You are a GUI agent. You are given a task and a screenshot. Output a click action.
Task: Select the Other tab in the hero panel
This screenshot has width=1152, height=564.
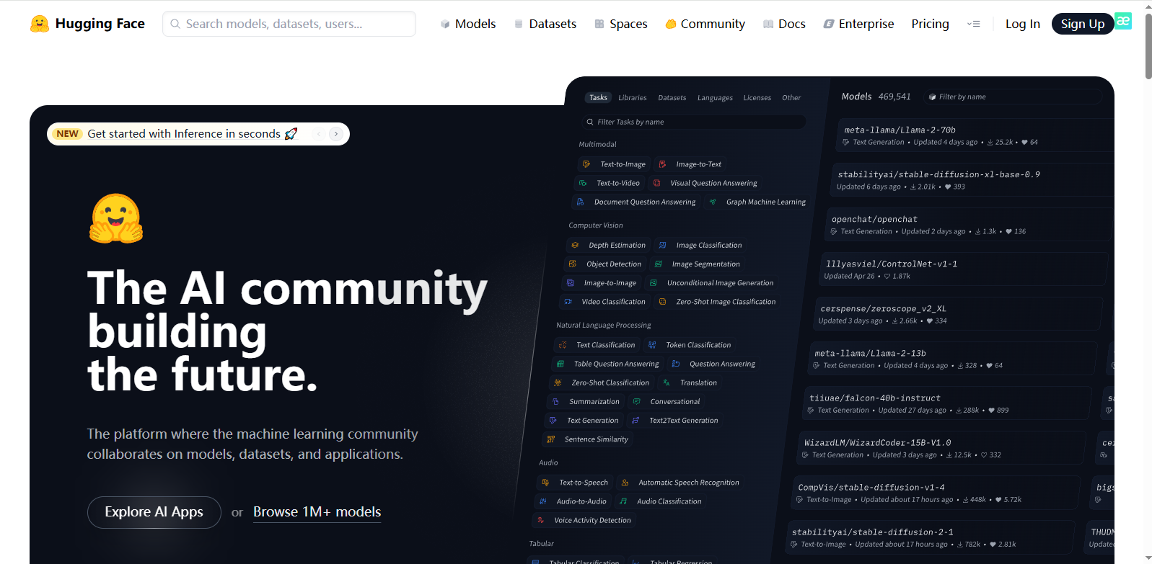click(x=791, y=98)
